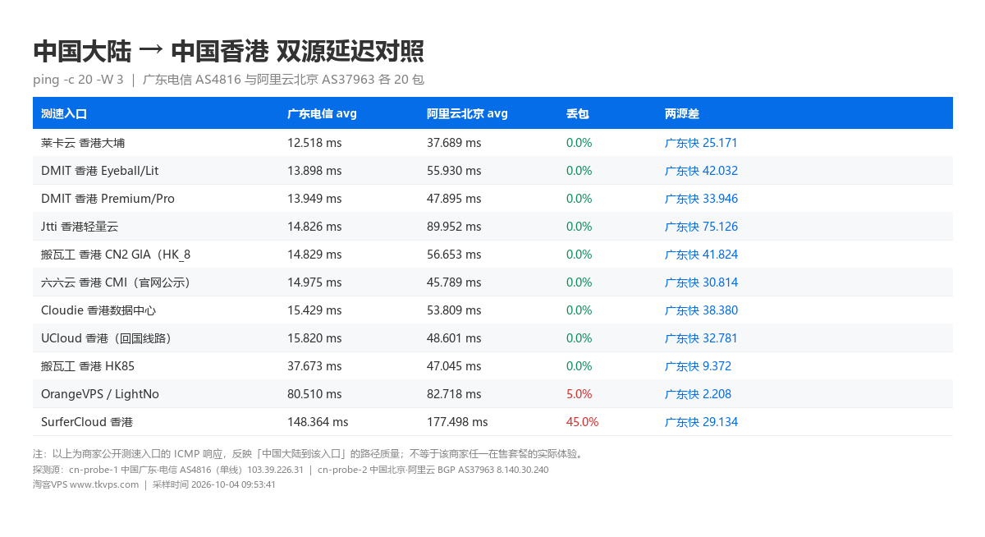
Task: Click the title 中国大陆 → 中国香港 双源延迟对照
Action: tap(228, 51)
